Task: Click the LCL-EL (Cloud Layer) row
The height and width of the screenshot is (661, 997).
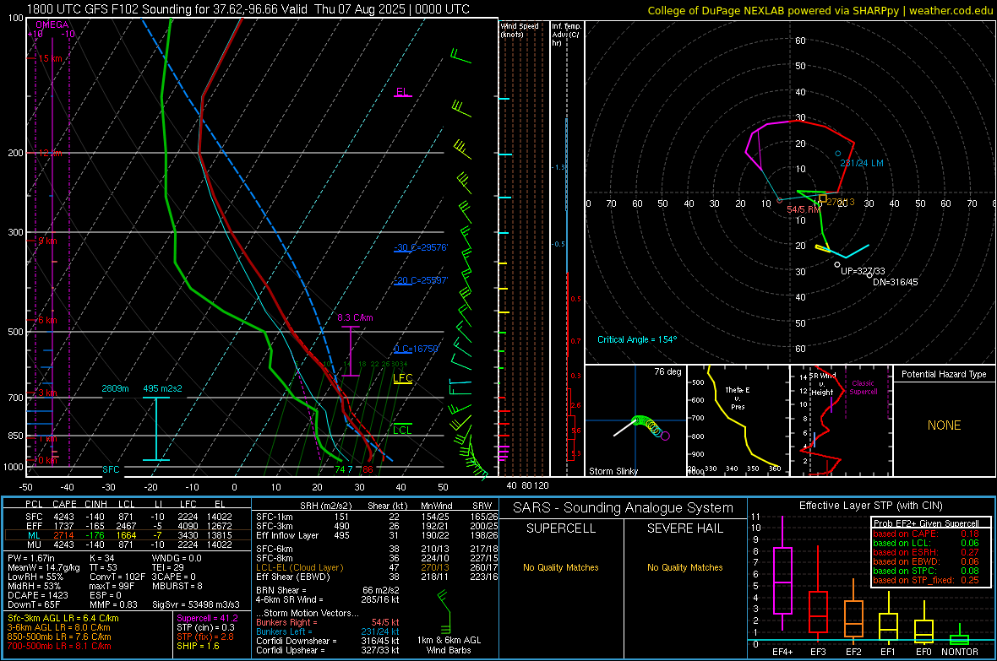Action: click(377, 567)
